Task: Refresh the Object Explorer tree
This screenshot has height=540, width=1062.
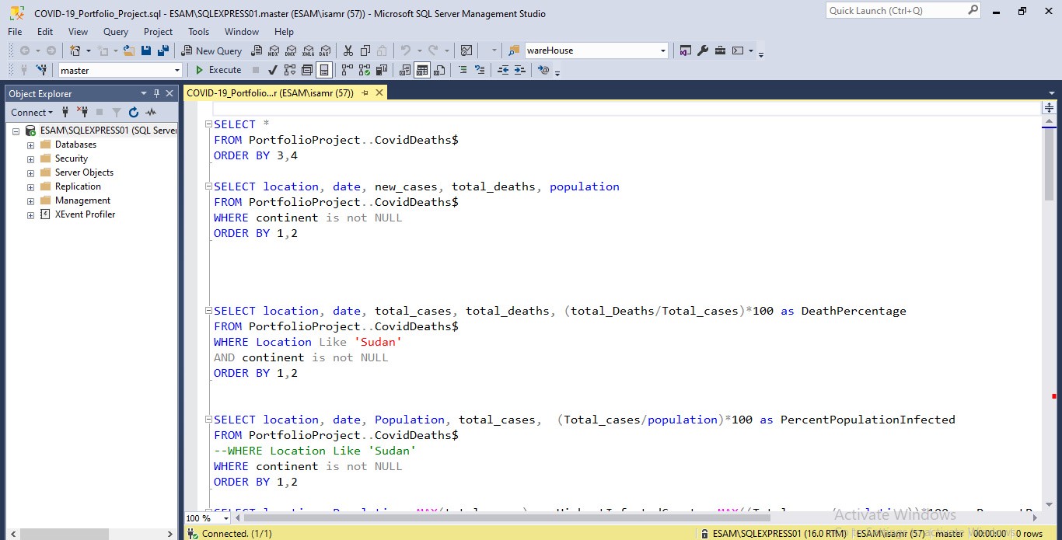Action: pyautogui.click(x=134, y=113)
